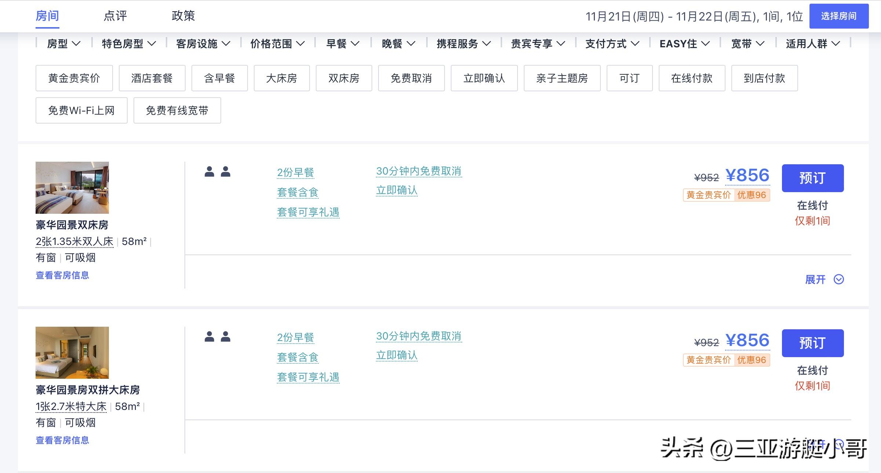Expand the 携程服务 dropdown filter
881x473 pixels.
[x=464, y=44]
